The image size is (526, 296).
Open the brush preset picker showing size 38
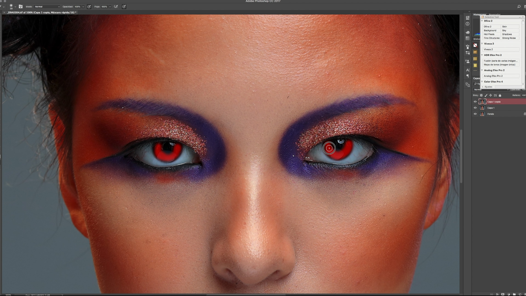(x=13, y=6)
